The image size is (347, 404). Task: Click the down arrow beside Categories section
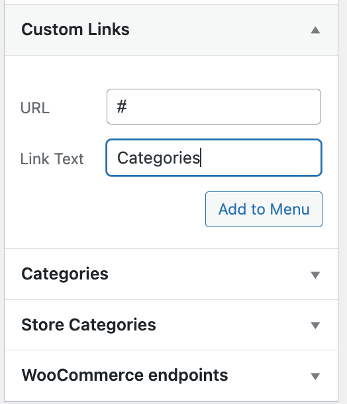[315, 275]
